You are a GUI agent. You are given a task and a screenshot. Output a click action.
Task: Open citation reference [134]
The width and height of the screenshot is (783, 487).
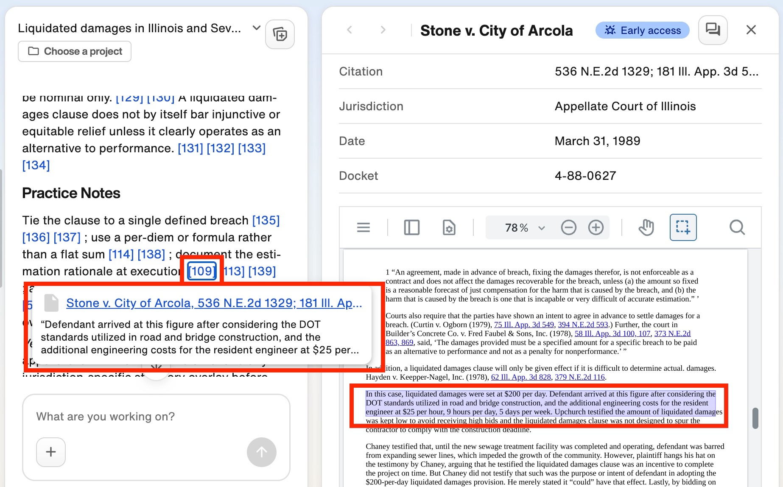pos(36,165)
